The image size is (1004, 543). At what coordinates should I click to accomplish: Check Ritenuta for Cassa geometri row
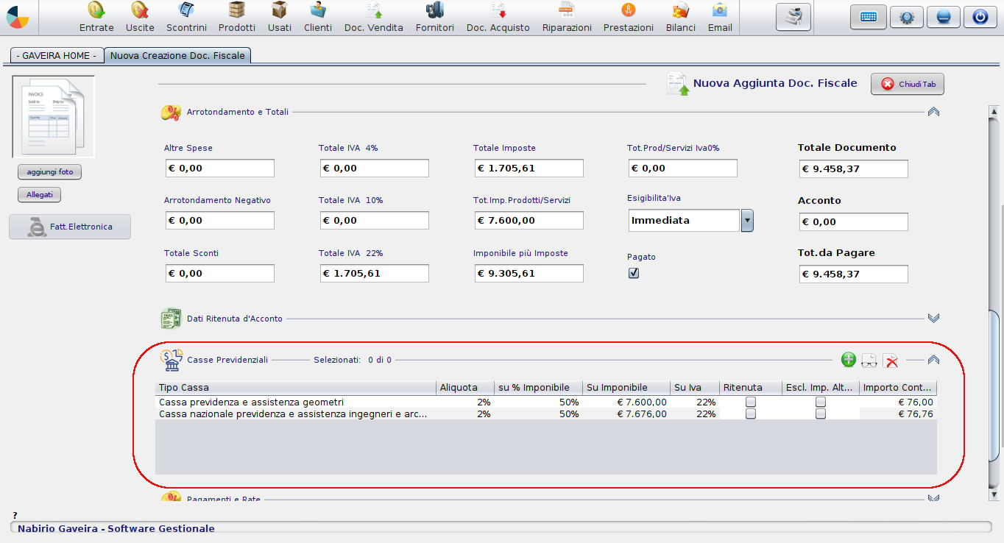(750, 402)
